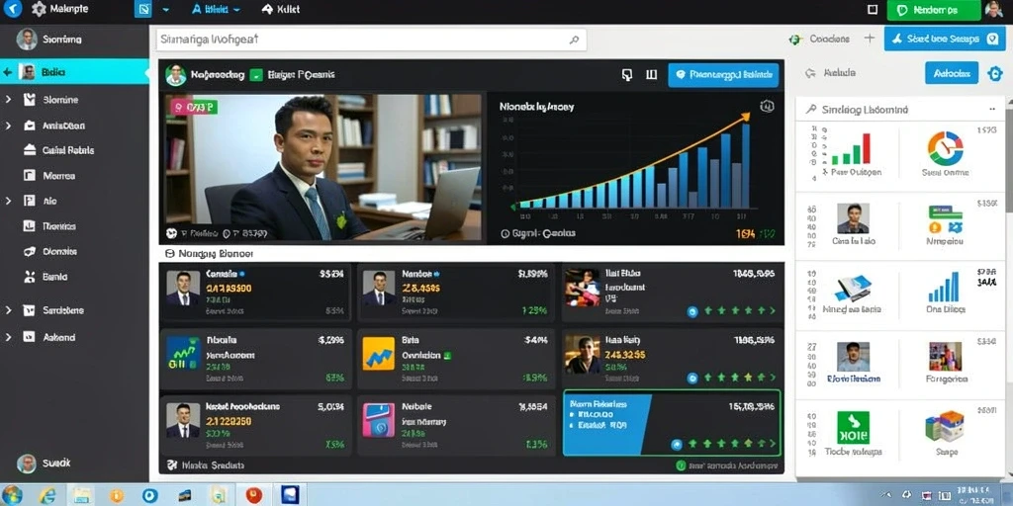Focus the search field at top of main area
The width and height of the screenshot is (1013, 506).
(x=371, y=40)
